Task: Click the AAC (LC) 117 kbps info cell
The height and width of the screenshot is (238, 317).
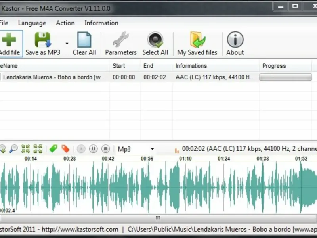Action: (x=215, y=77)
